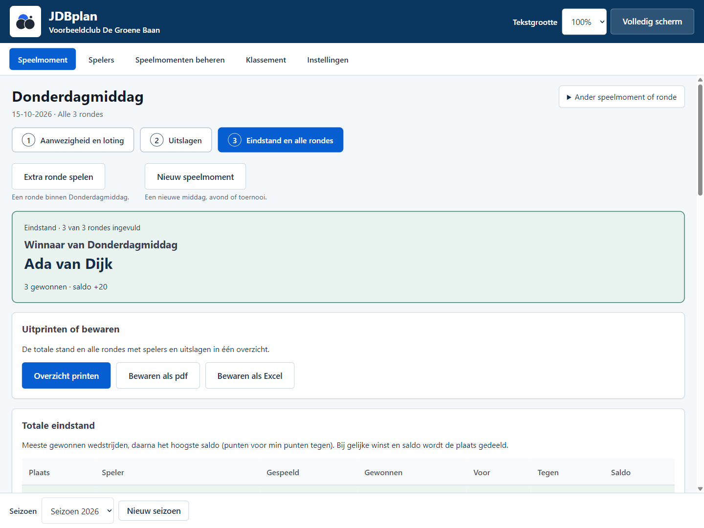
Task: Click the Uitprinten of bewaren heading
Action: pyautogui.click(x=71, y=329)
